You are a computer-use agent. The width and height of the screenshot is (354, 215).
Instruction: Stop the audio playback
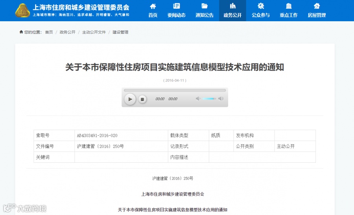[x=142, y=99]
